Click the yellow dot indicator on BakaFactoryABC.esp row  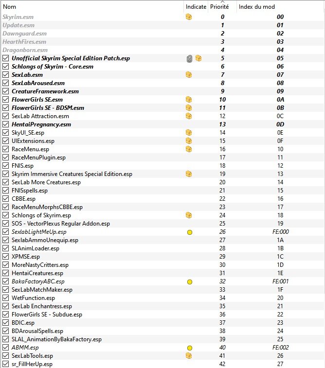(190, 281)
